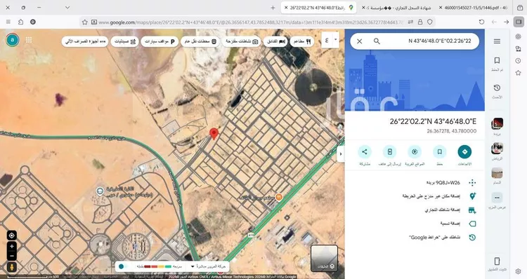
Task: Open the Google Maps hamburger menu
Action: (497, 41)
